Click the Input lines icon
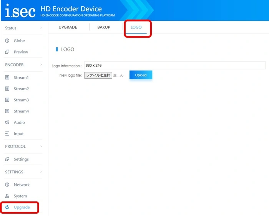This screenshot has width=269, height=216. pyautogui.click(x=7, y=134)
